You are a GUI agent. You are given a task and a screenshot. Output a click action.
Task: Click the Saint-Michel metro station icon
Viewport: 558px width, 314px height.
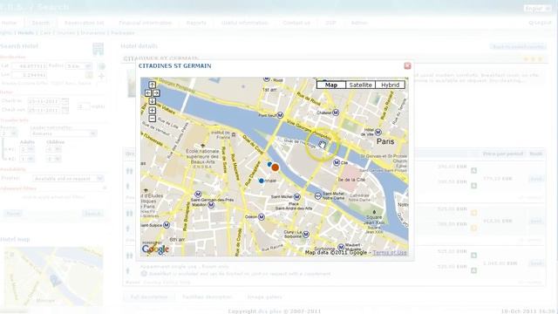(297, 196)
